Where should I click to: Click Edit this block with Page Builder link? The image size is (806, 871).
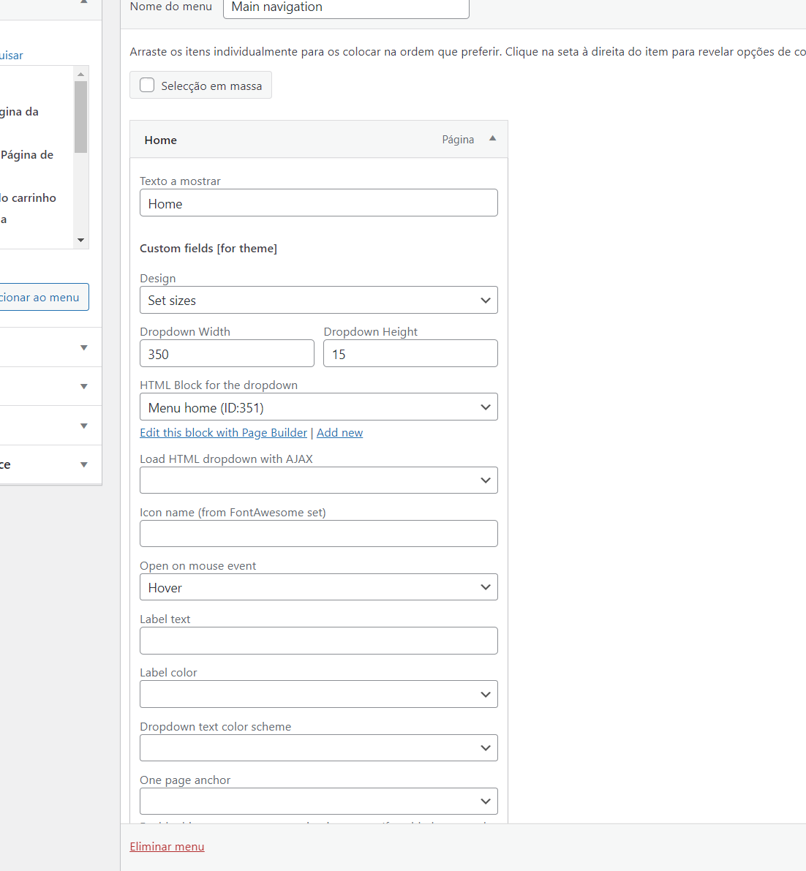coord(223,433)
